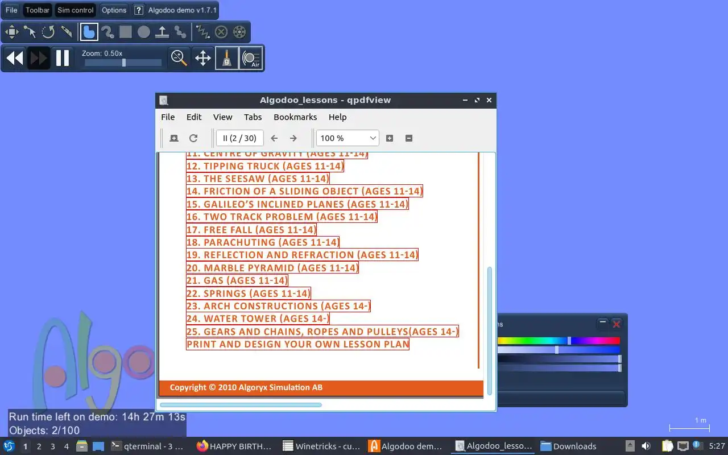728x455 pixels.
Task: Open qpdfview Tabs menu
Action: point(253,117)
